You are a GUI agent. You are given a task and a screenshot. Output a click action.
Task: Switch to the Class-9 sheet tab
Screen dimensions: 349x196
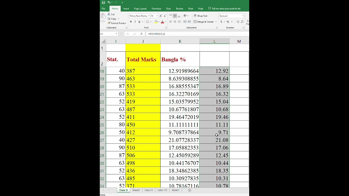coord(149,190)
